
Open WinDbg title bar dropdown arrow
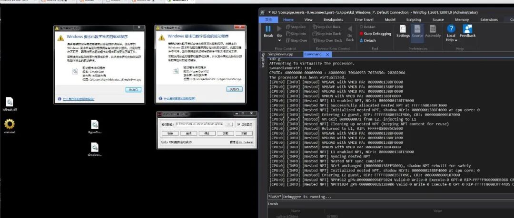(269, 12)
